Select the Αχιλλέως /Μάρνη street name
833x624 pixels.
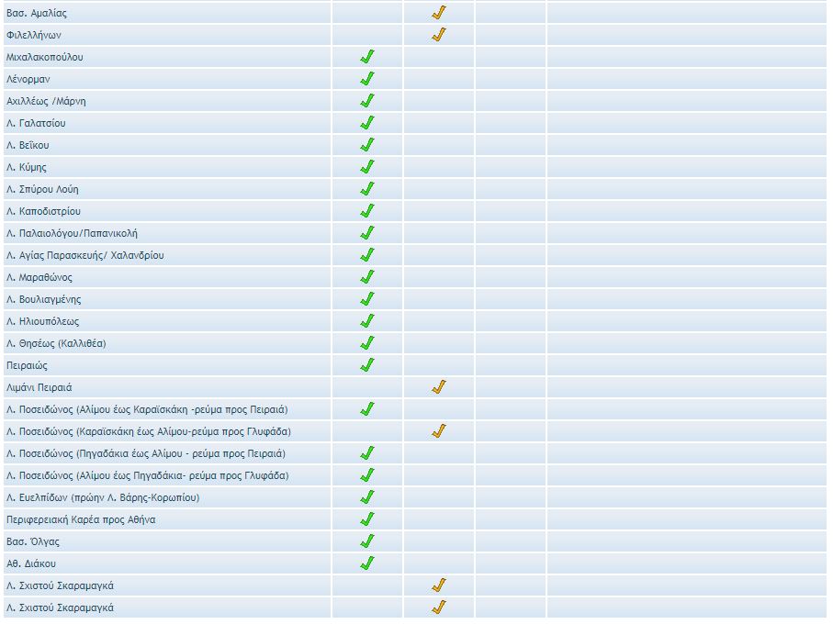coord(46,101)
